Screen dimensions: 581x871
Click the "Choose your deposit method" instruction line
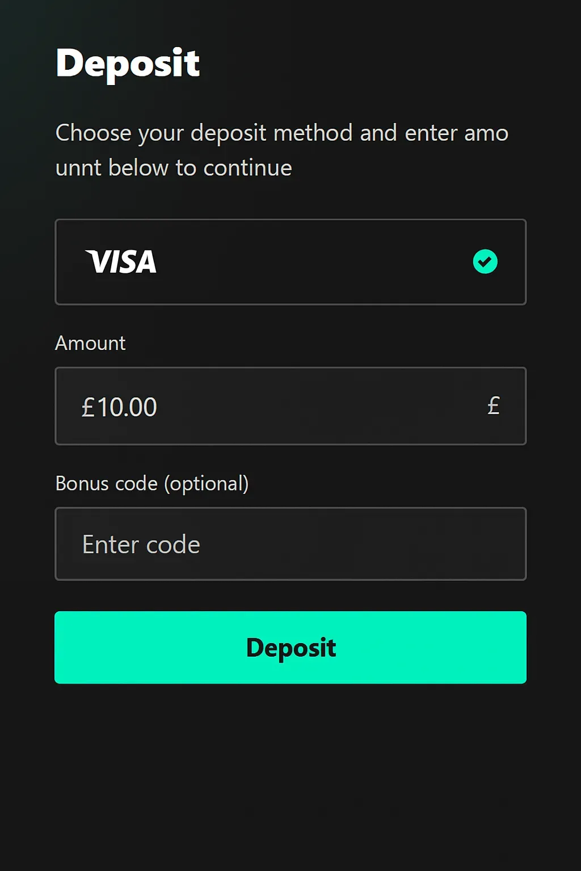tap(281, 133)
